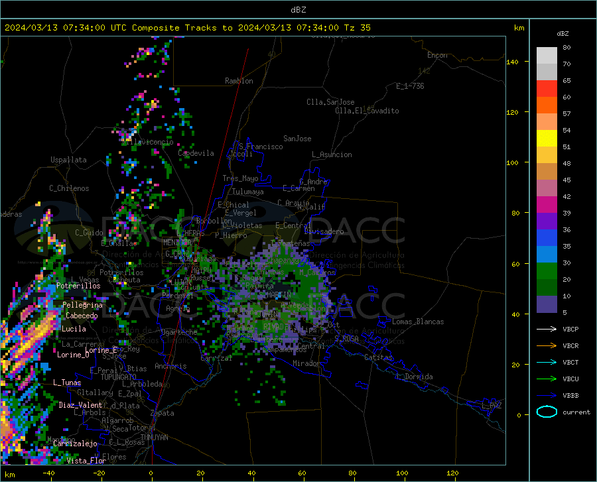Click the 'S_Francisco' map label
The image size is (597, 482).
pos(261,147)
